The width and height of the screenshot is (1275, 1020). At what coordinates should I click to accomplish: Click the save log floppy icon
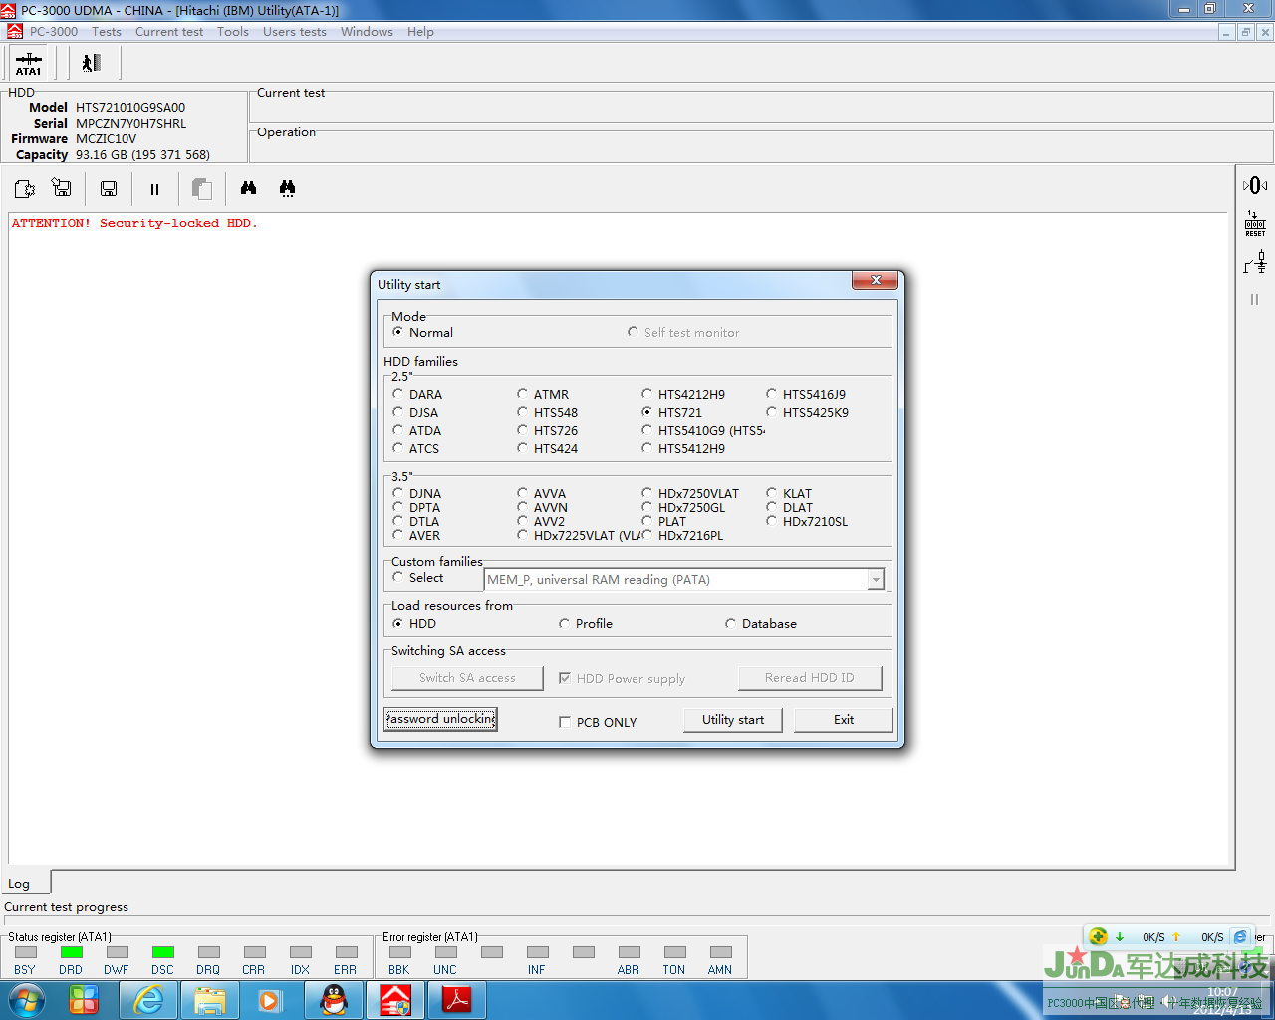[x=109, y=188]
